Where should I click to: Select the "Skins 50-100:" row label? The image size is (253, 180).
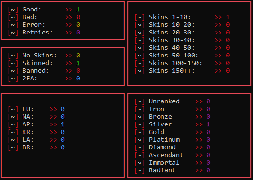pyautogui.click(x=174, y=56)
